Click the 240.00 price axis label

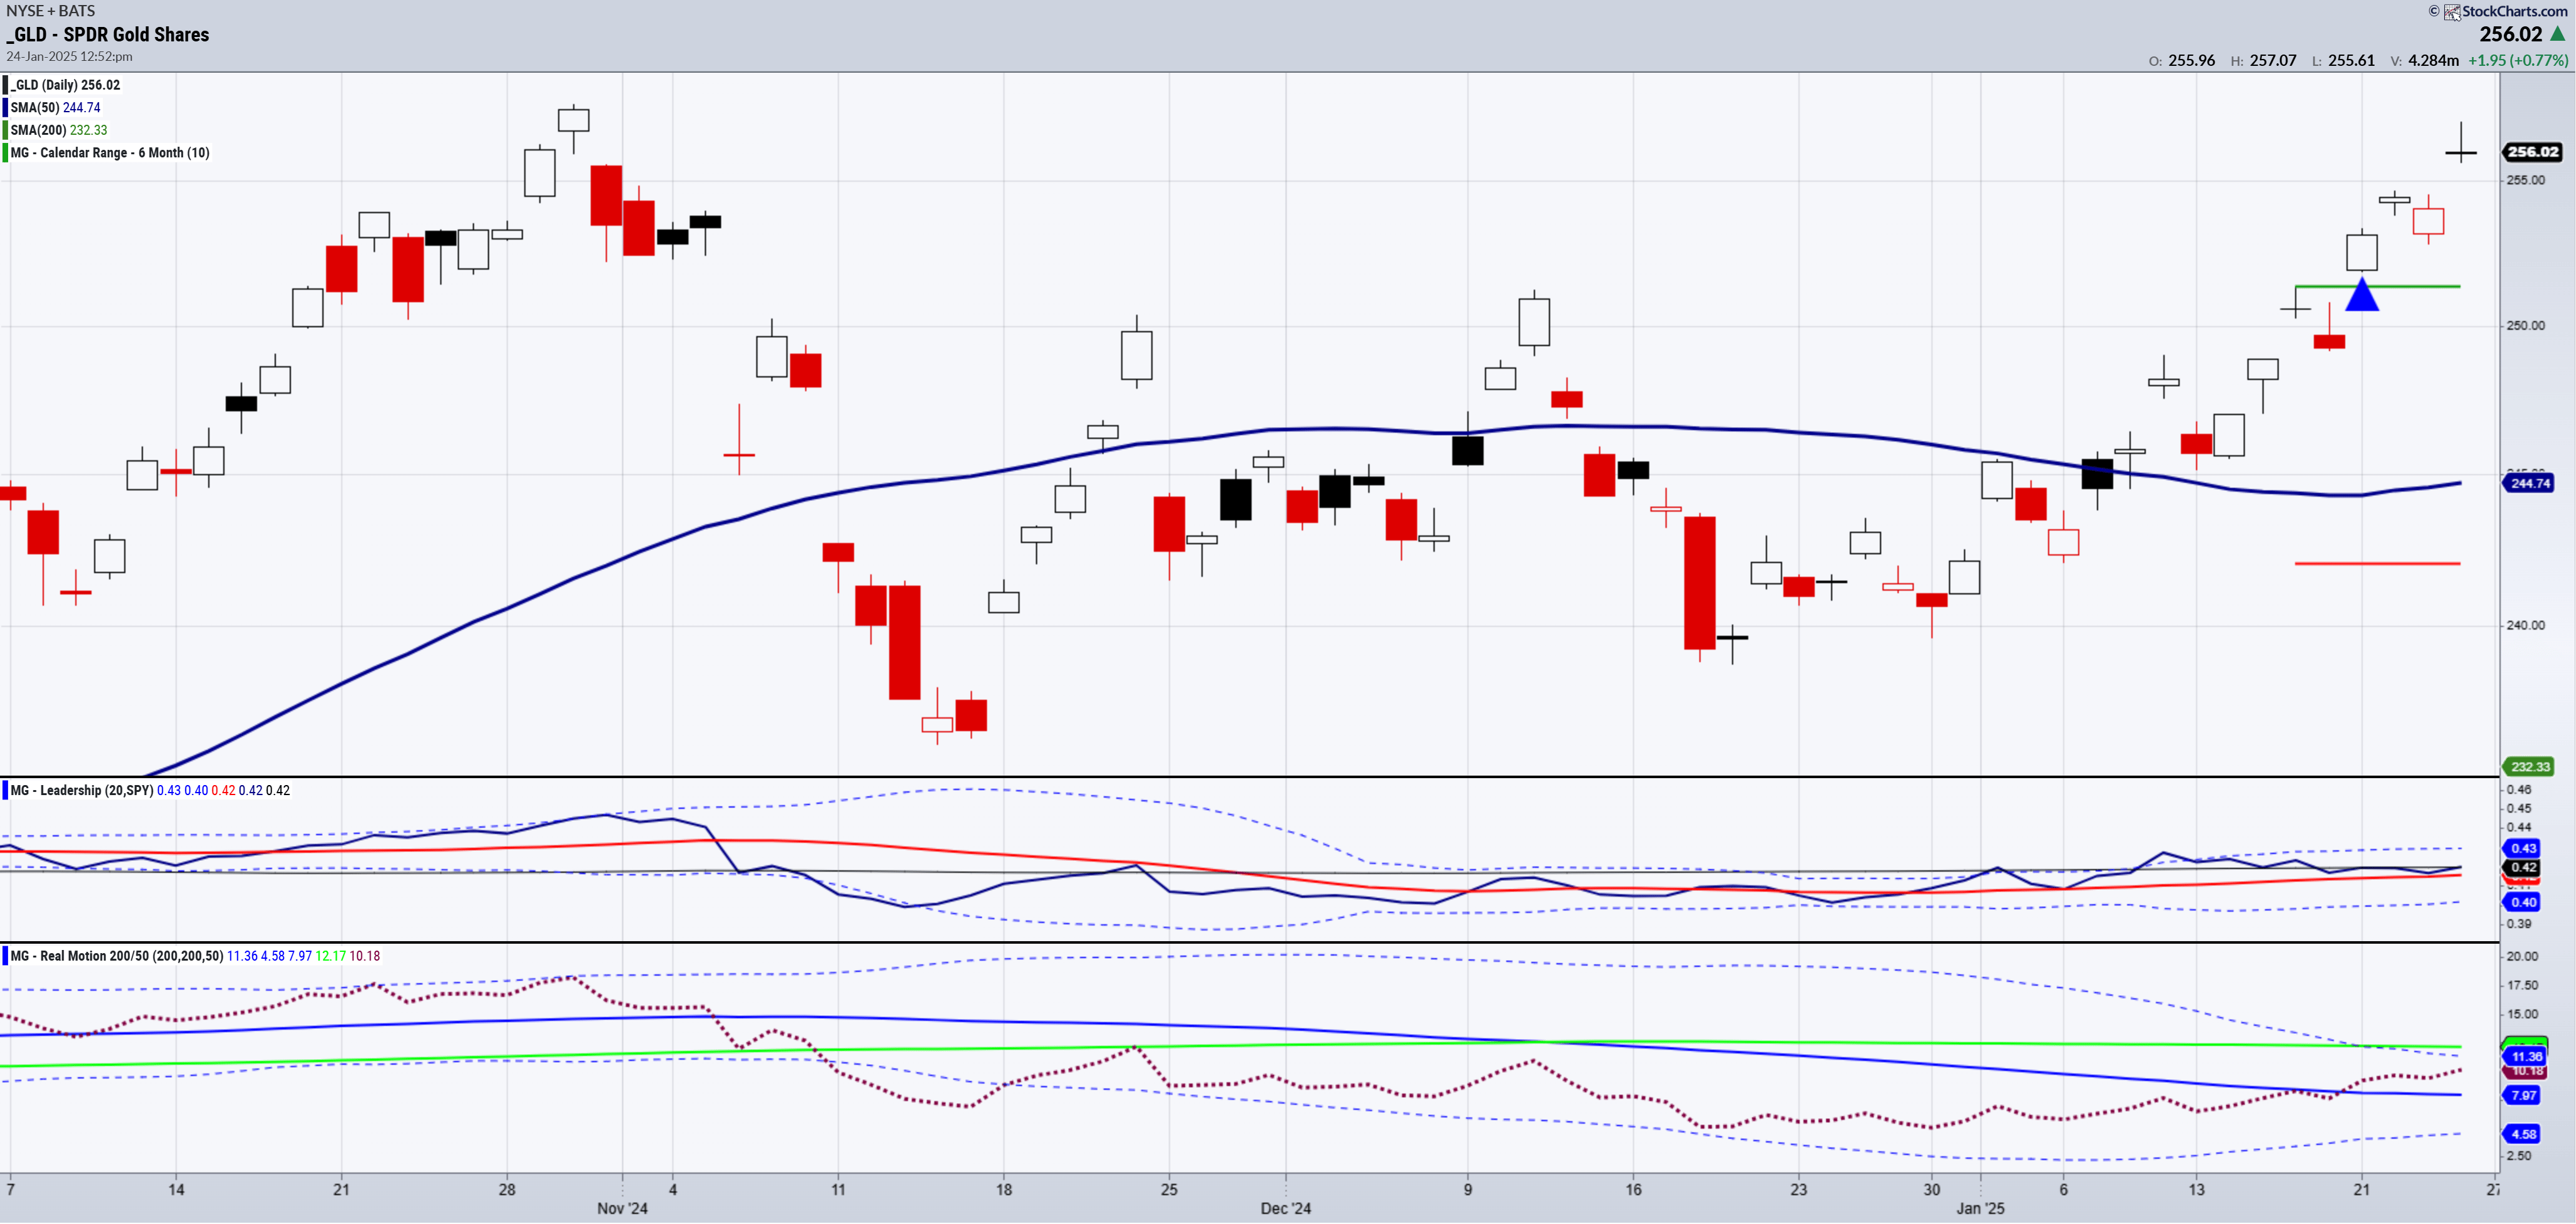2525,625
